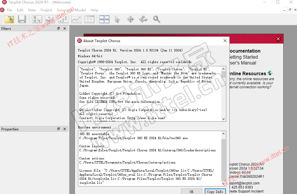This screenshot has width=297, height=194.
Task: Click the Tecplot logo in title bar
Action: (x=4, y=2)
